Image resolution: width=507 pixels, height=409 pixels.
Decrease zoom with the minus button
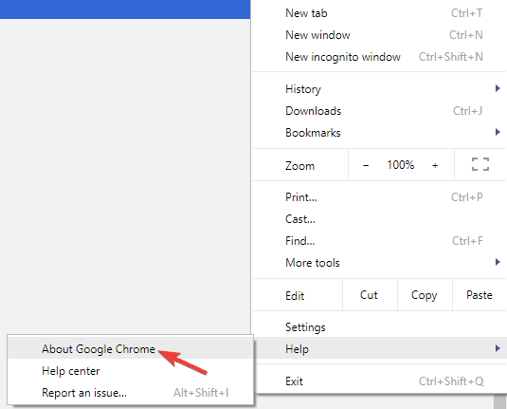(366, 165)
